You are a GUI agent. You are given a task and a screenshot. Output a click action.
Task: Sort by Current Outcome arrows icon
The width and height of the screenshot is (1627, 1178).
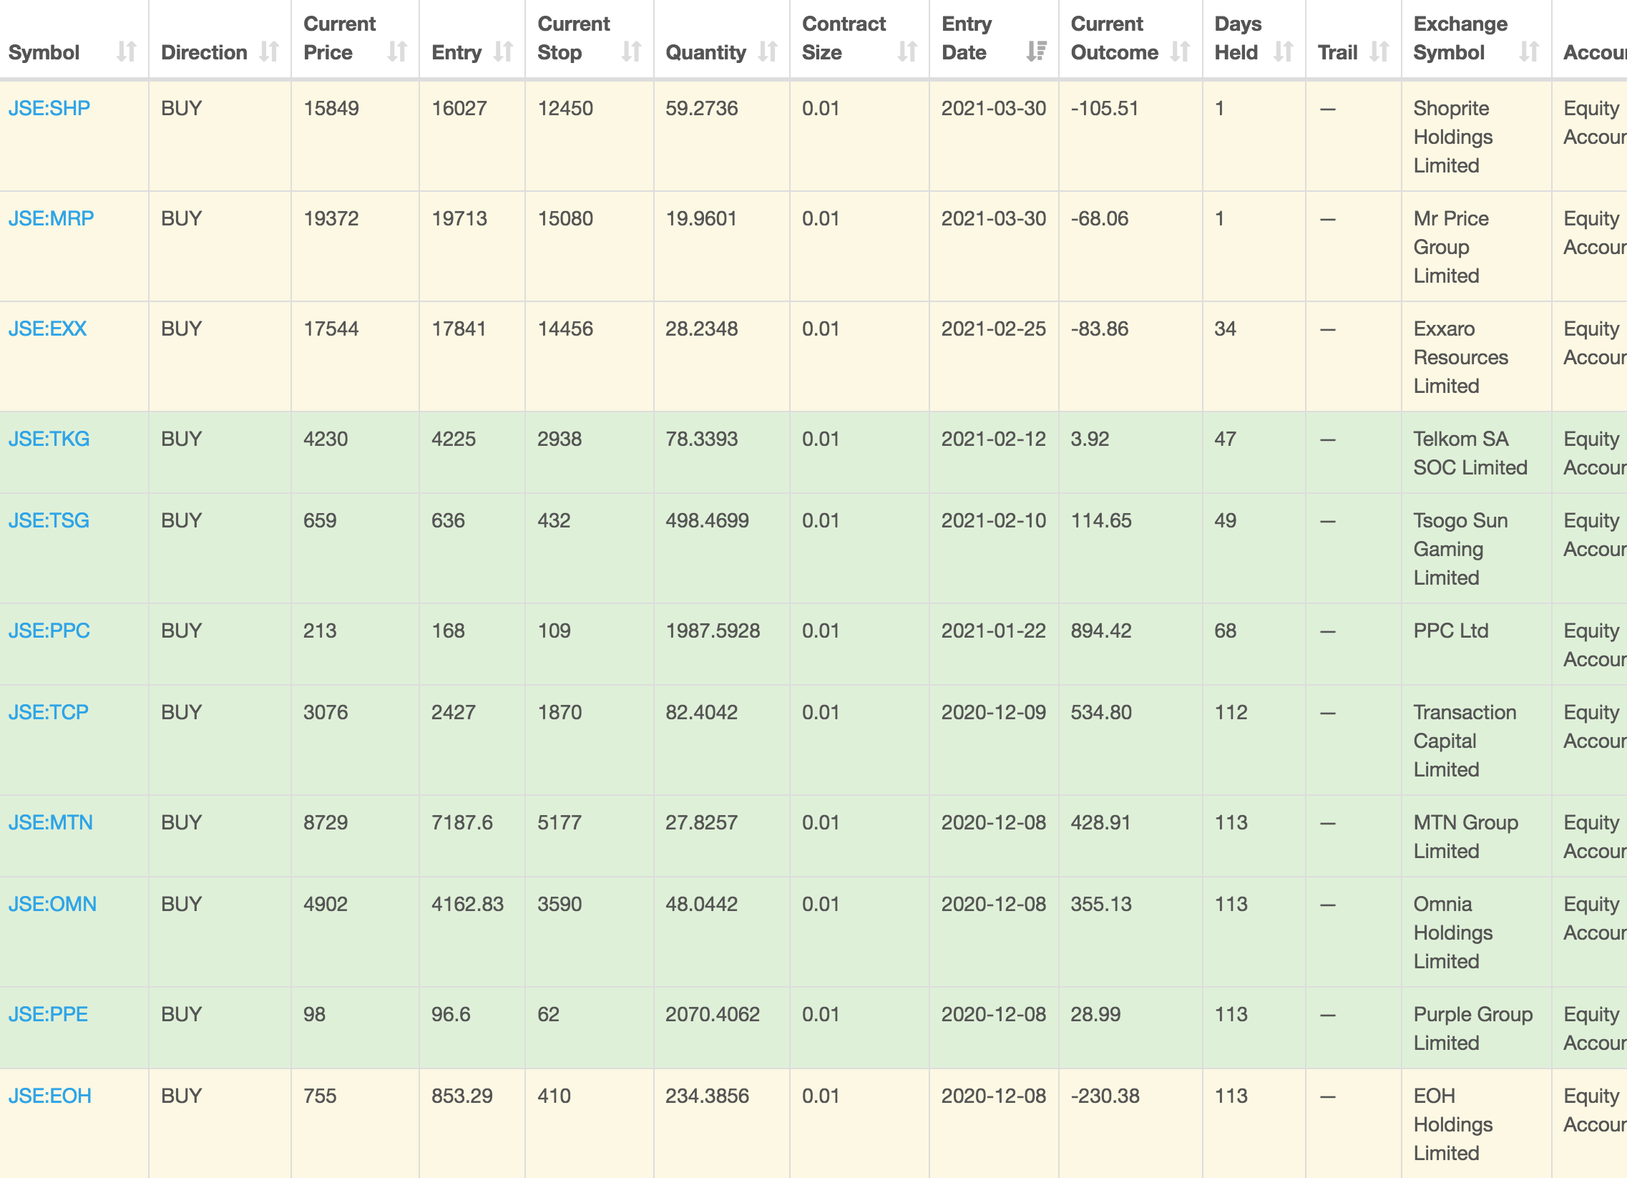(x=1180, y=52)
